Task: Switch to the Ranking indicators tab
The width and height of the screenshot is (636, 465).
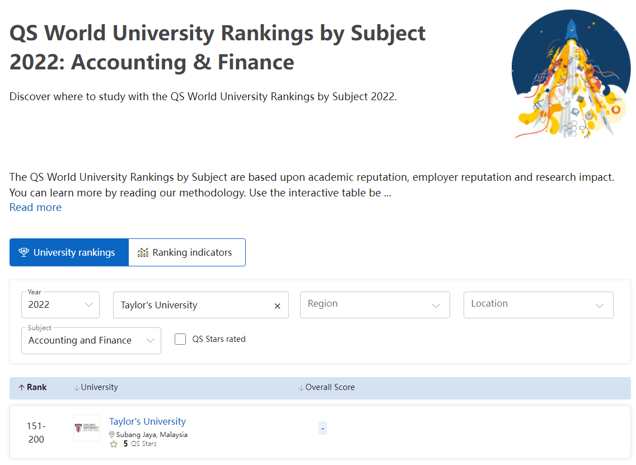Action: pos(187,252)
